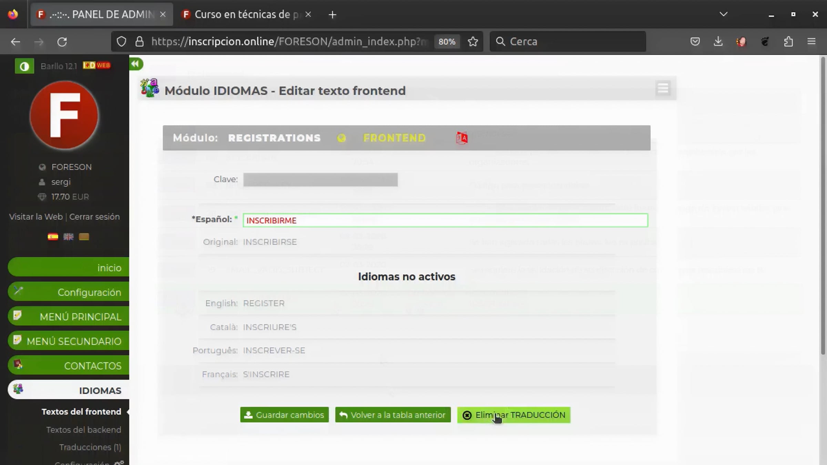Bookmark page with star icon

[x=473, y=42]
